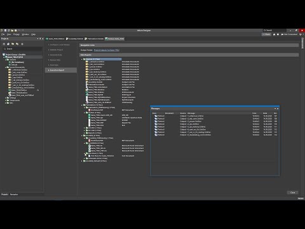The width and height of the screenshot is (305, 229).
Task: Click the Home icon in top bar
Action: tap(274, 34)
